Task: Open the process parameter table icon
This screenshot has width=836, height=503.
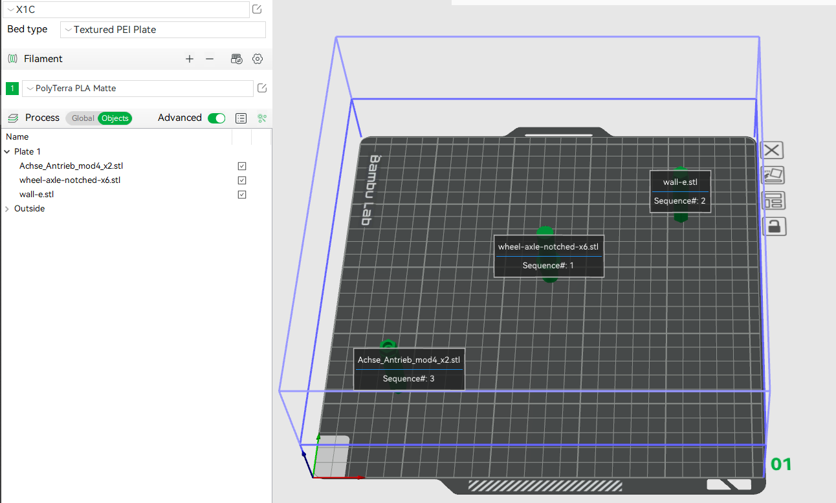Action: pyautogui.click(x=241, y=118)
